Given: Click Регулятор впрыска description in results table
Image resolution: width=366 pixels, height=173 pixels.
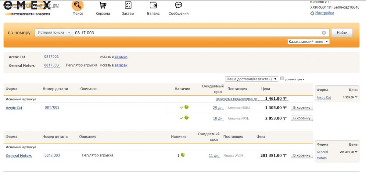Looking at the screenshot, I should click(x=98, y=155).
